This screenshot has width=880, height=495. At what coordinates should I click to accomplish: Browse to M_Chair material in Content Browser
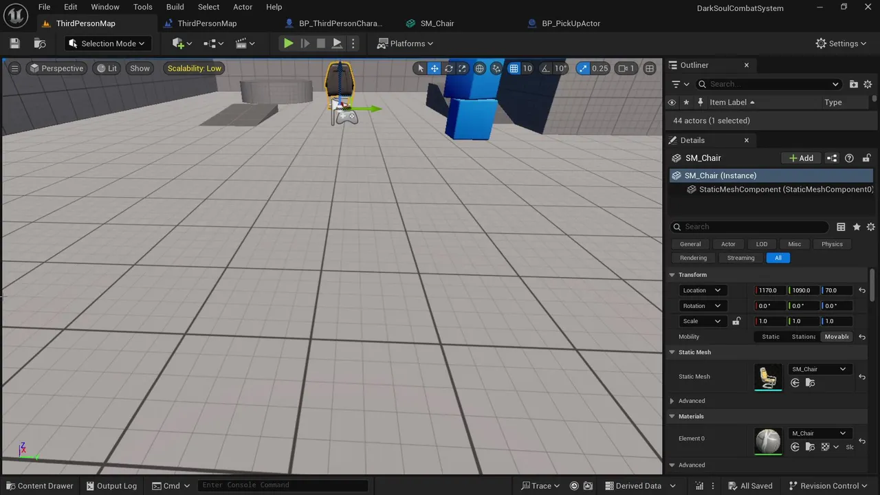click(x=810, y=447)
